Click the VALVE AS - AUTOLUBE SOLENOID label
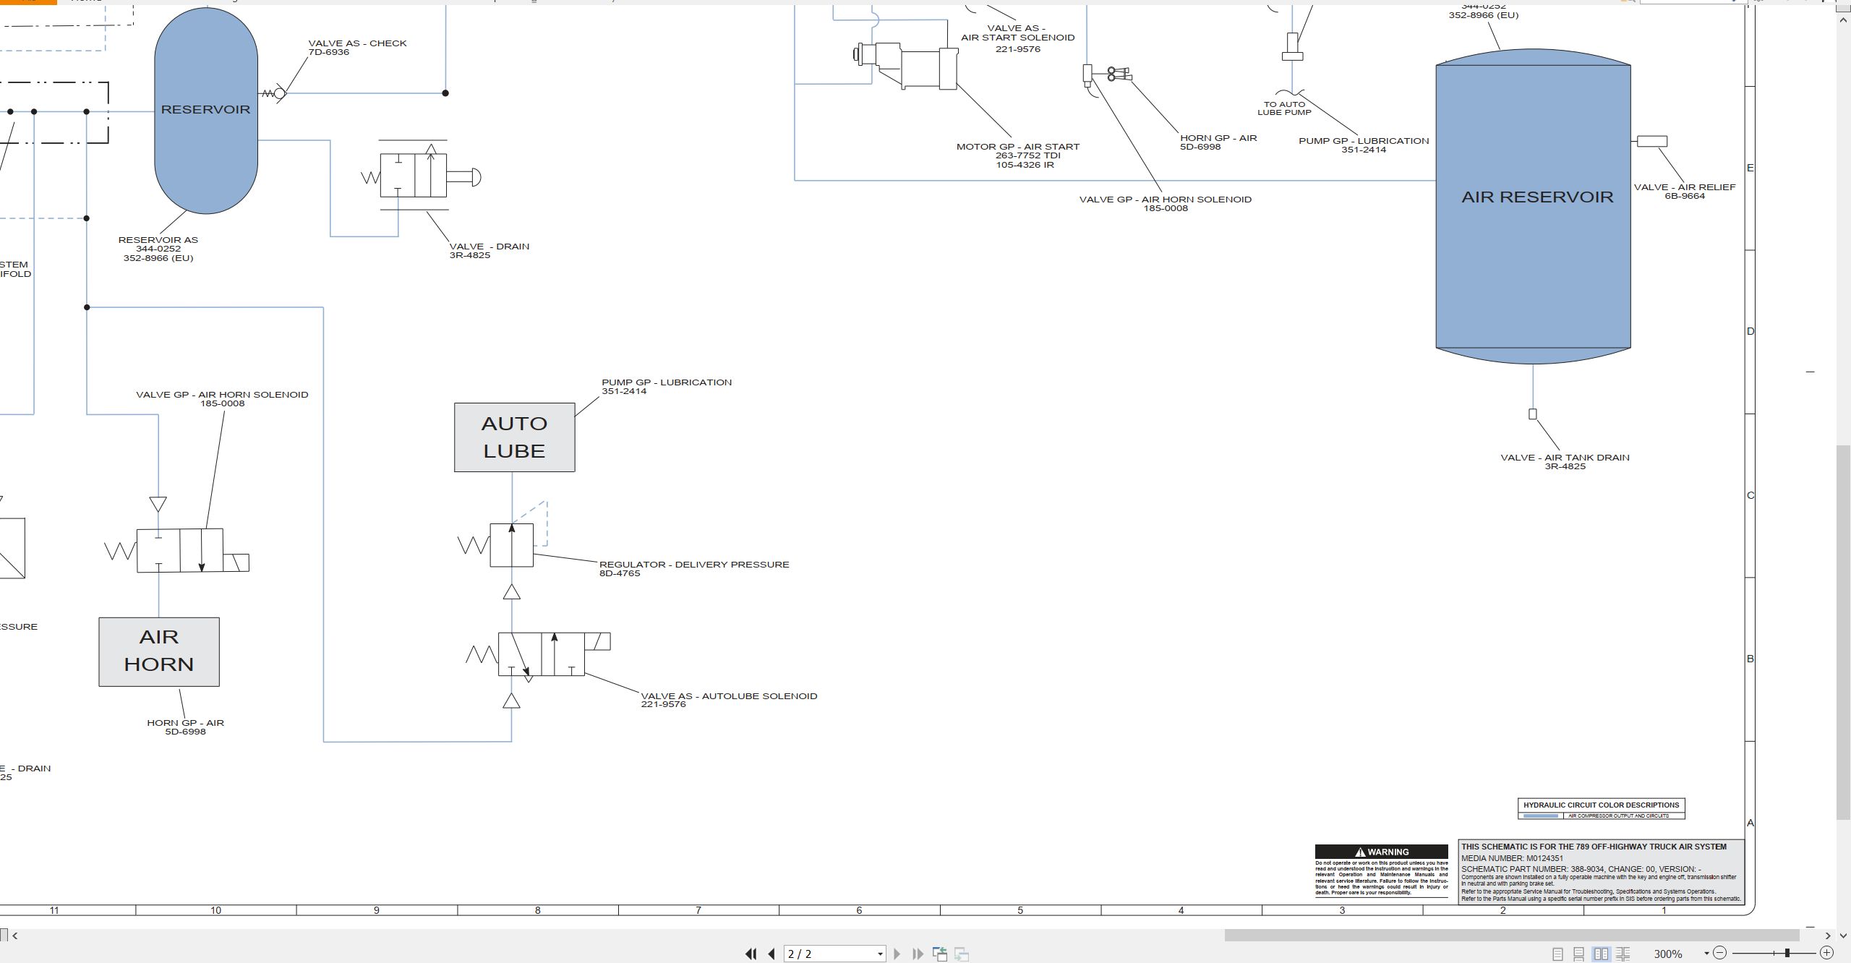Viewport: 1851px width, 963px height. point(729,700)
